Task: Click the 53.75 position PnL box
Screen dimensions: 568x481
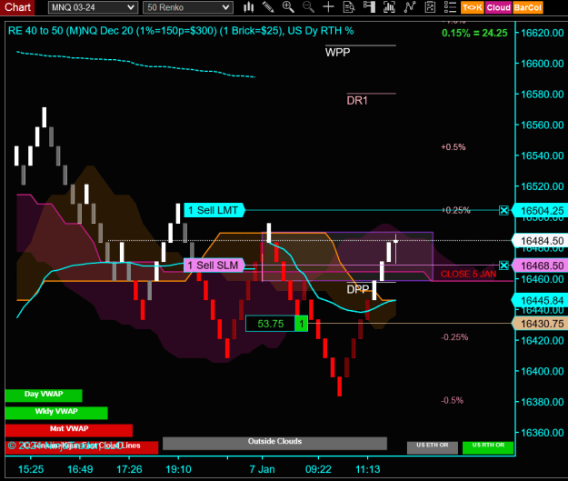Action: click(x=270, y=324)
